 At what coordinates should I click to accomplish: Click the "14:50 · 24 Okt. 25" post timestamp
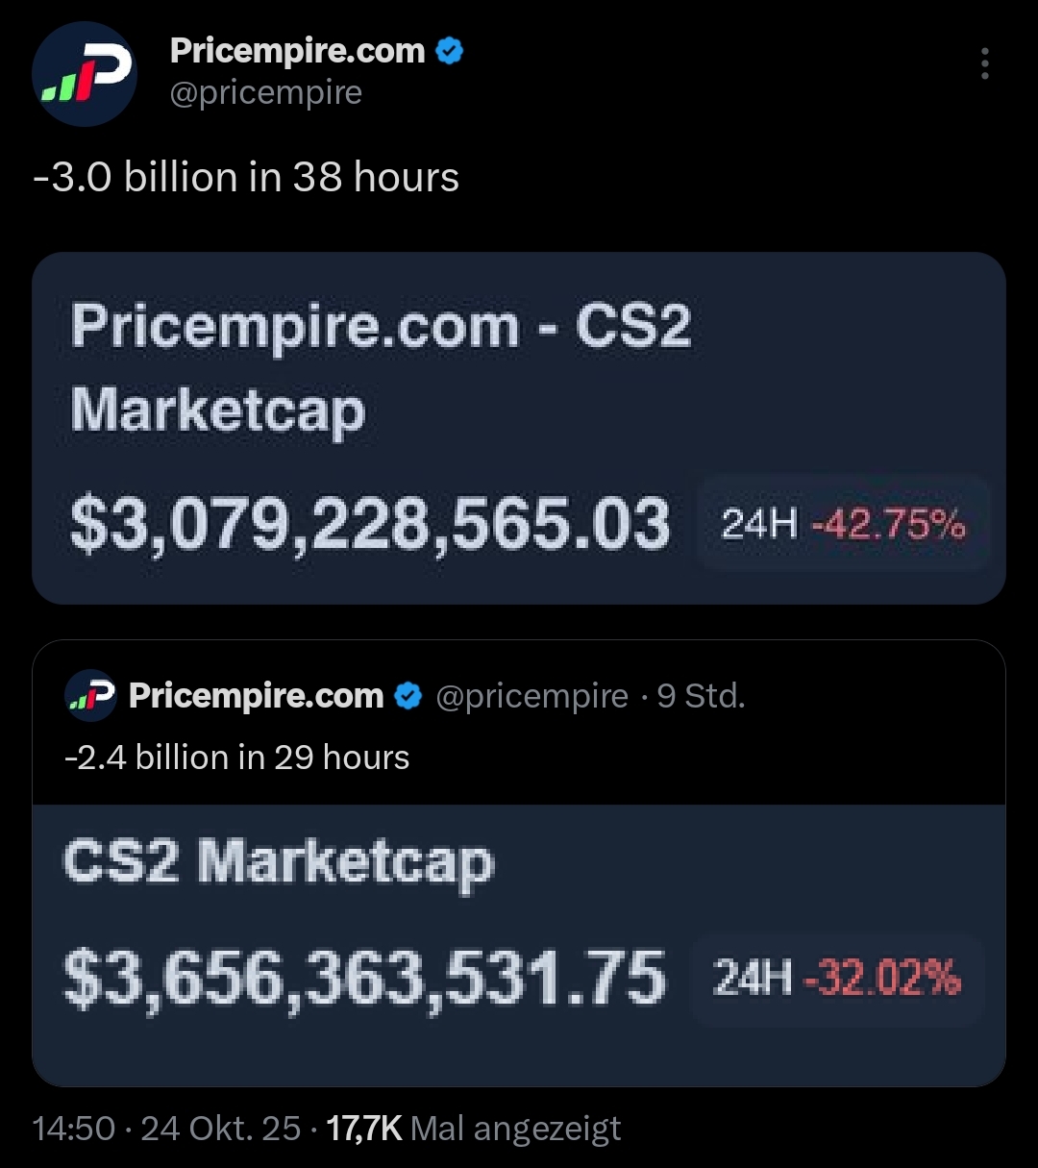click(166, 1128)
